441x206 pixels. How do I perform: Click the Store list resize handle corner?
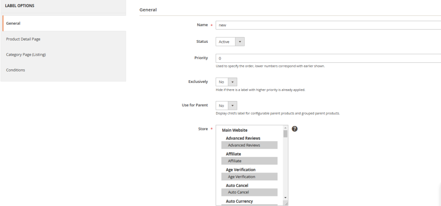tap(285, 203)
